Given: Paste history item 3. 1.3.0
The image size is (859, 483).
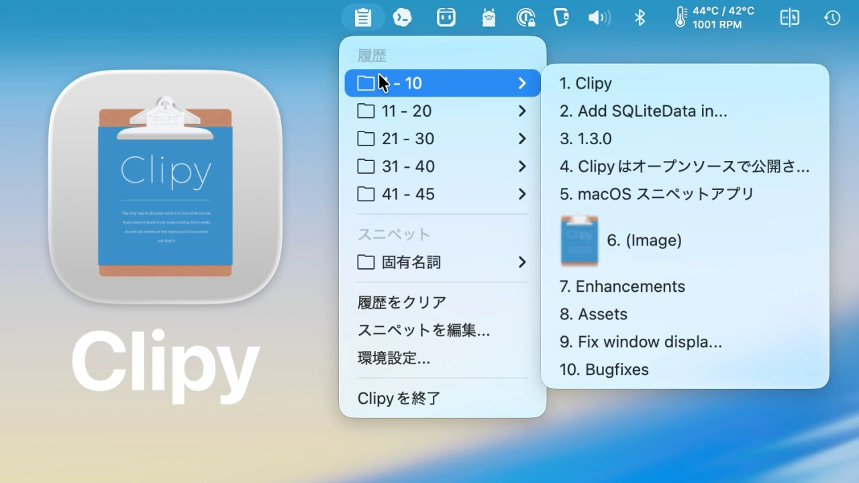Looking at the screenshot, I should (x=685, y=139).
